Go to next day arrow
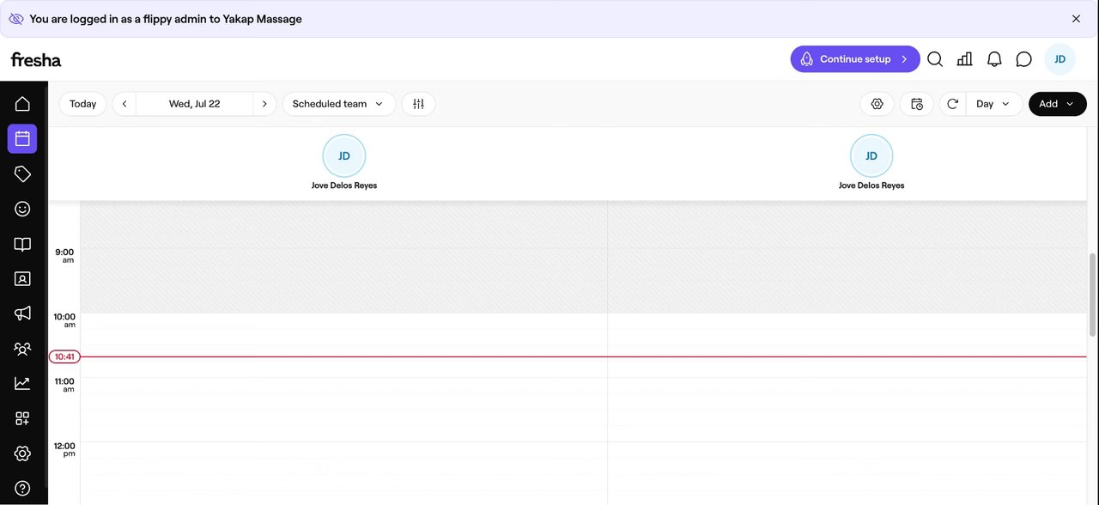Image resolution: width=1099 pixels, height=505 pixels. point(264,104)
